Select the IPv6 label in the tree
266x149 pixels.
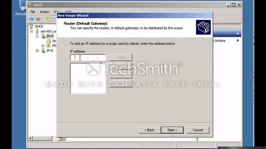pyautogui.click(x=50, y=50)
